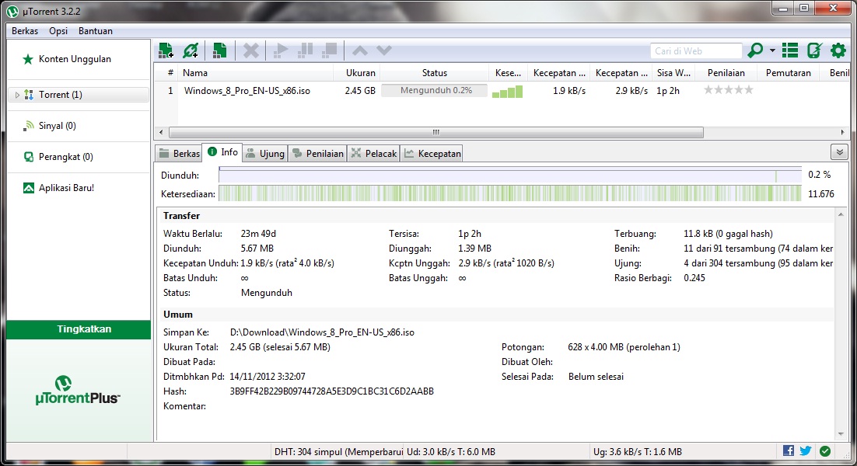
Task: Click the green Tingkatkan button
Action: (x=79, y=329)
